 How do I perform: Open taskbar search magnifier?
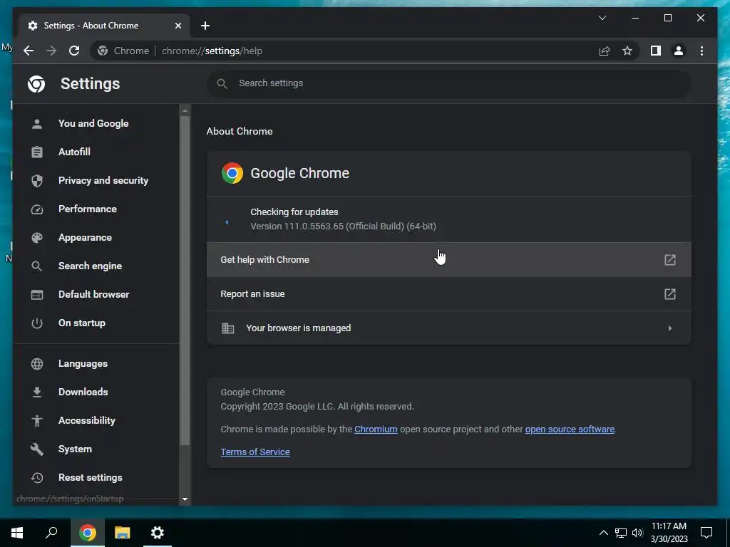click(51, 533)
